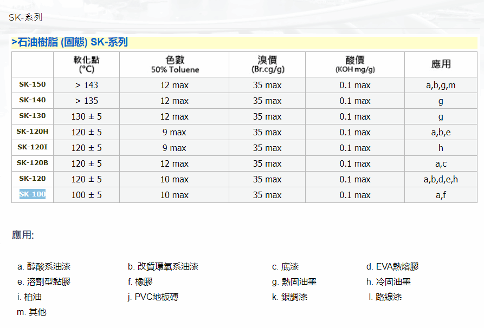Click the SK-120I row label
Viewport: 484px width, 328px height.
[x=33, y=147]
